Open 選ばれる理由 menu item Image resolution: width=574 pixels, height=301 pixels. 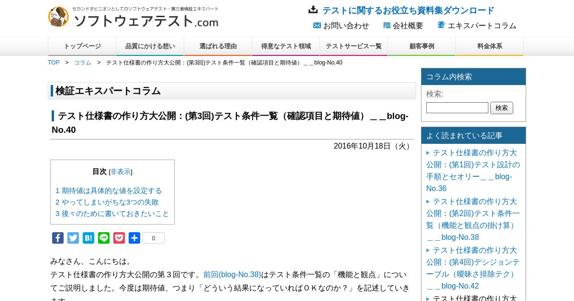(x=218, y=46)
